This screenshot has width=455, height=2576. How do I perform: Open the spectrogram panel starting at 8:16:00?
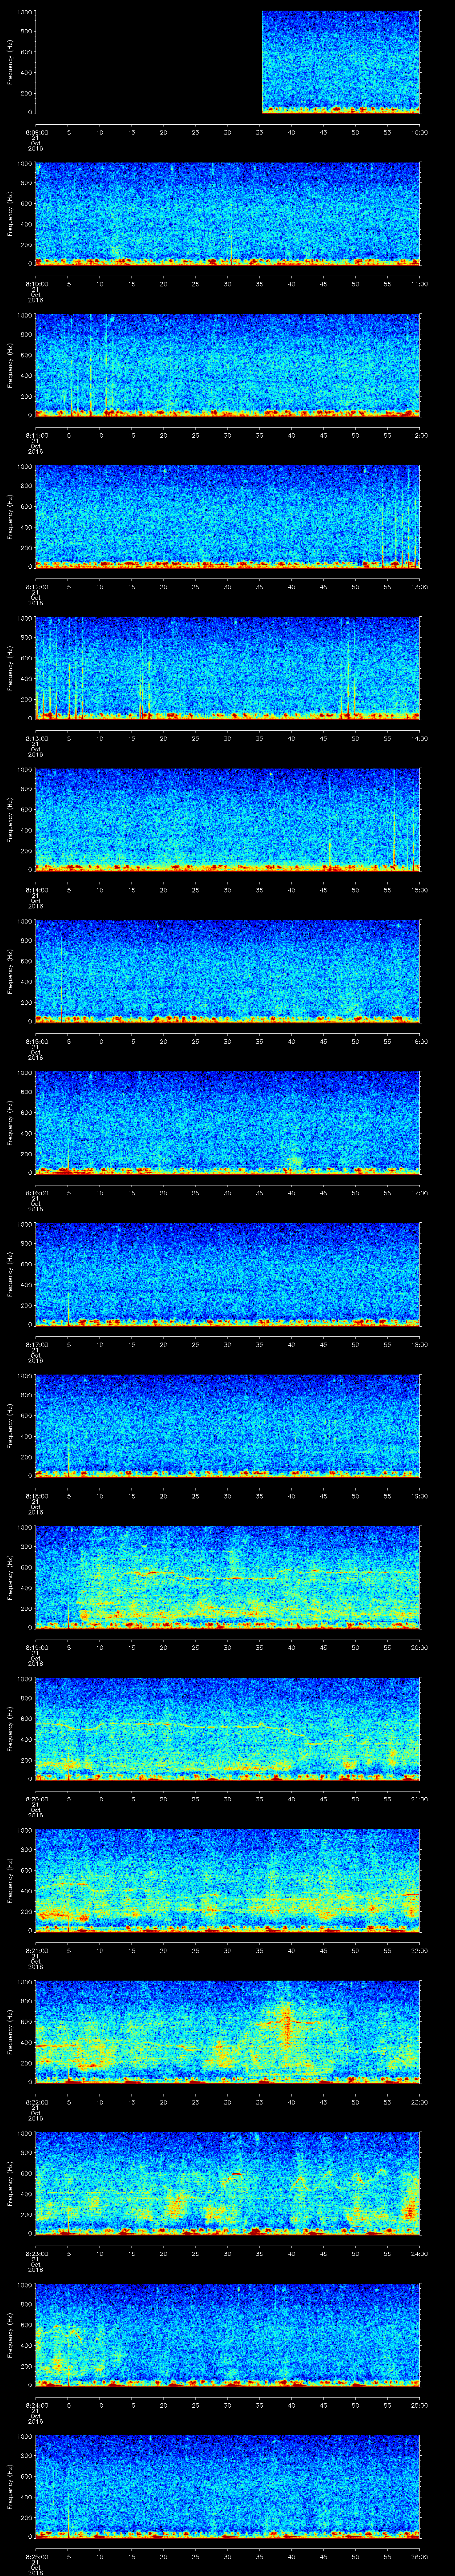coord(228,1122)
